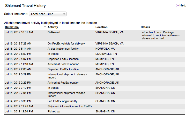Click the 'Left at front door' details text

pyautogui.click(x=160, y=35)
